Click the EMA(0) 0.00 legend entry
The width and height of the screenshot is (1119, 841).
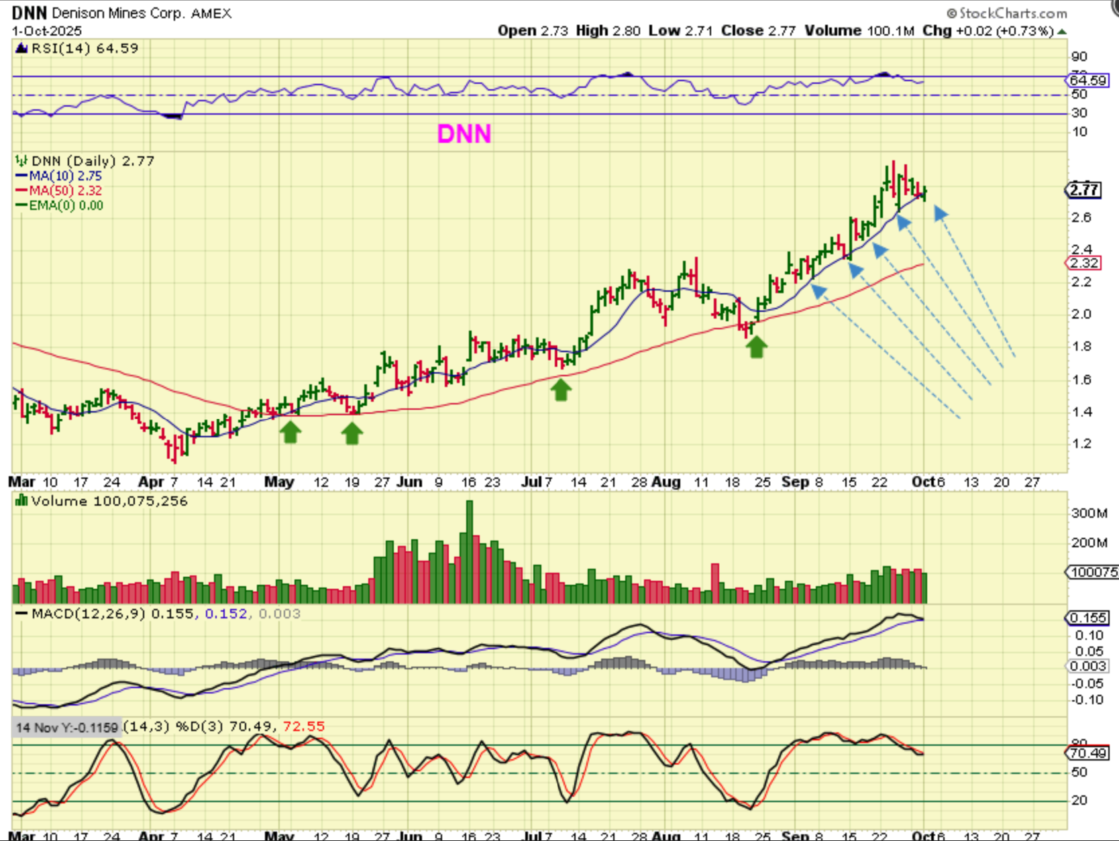tap(66, 205)
